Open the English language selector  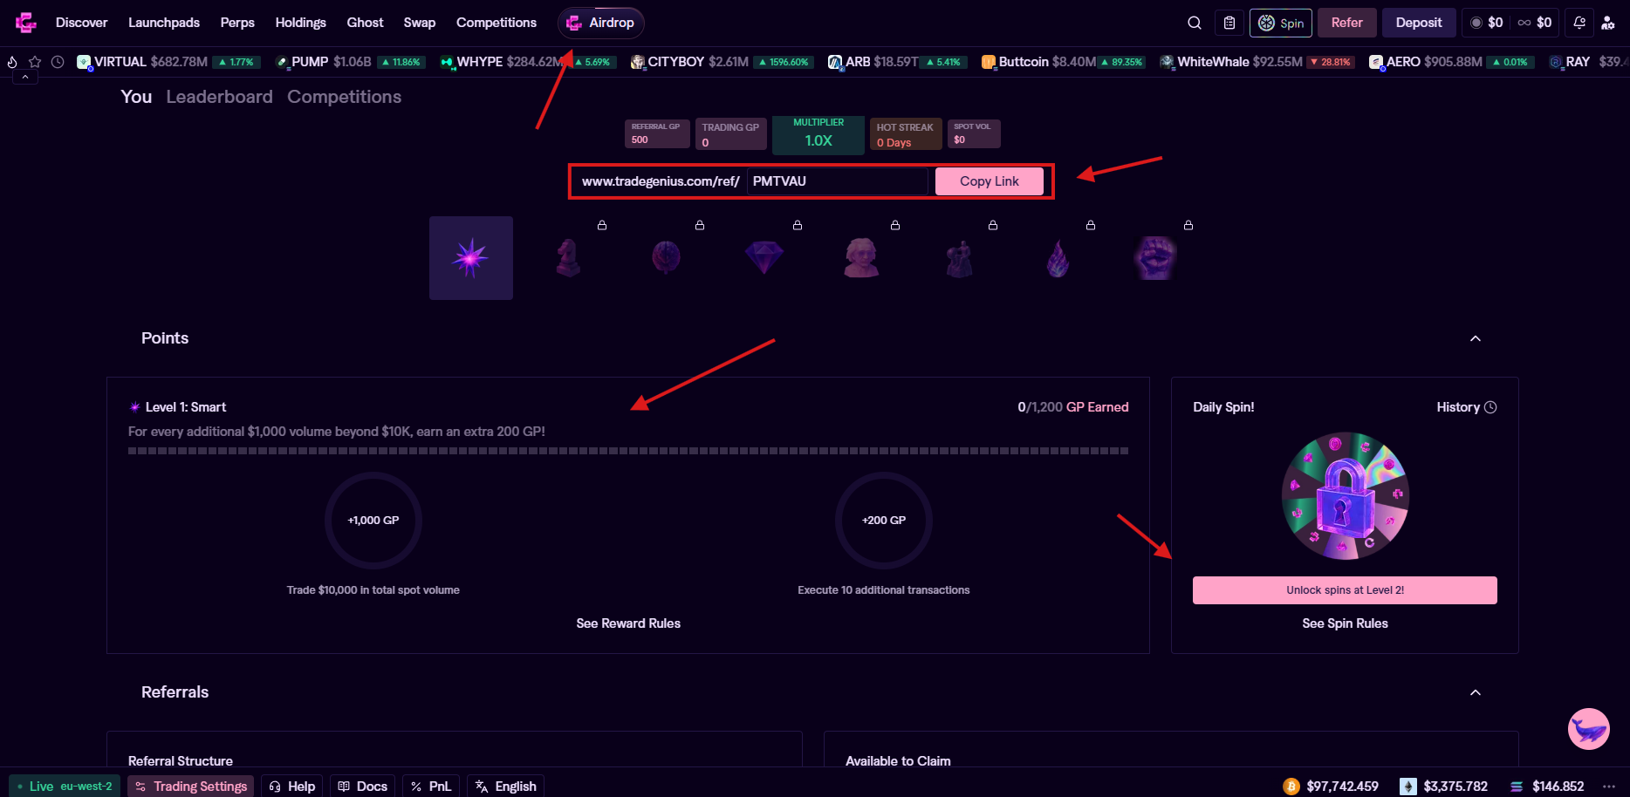click(x=506, y=786)
